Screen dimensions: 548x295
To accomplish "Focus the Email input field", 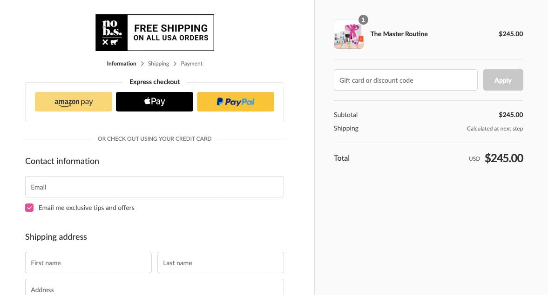I will click(155, 187).
